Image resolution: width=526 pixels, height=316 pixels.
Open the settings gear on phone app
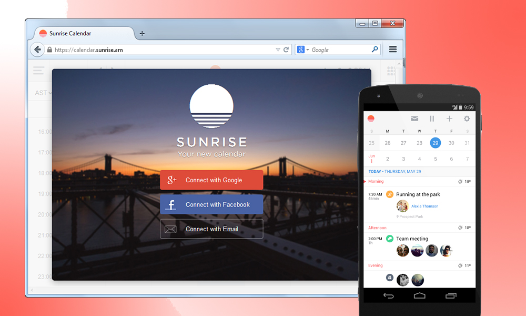[467, 119]
